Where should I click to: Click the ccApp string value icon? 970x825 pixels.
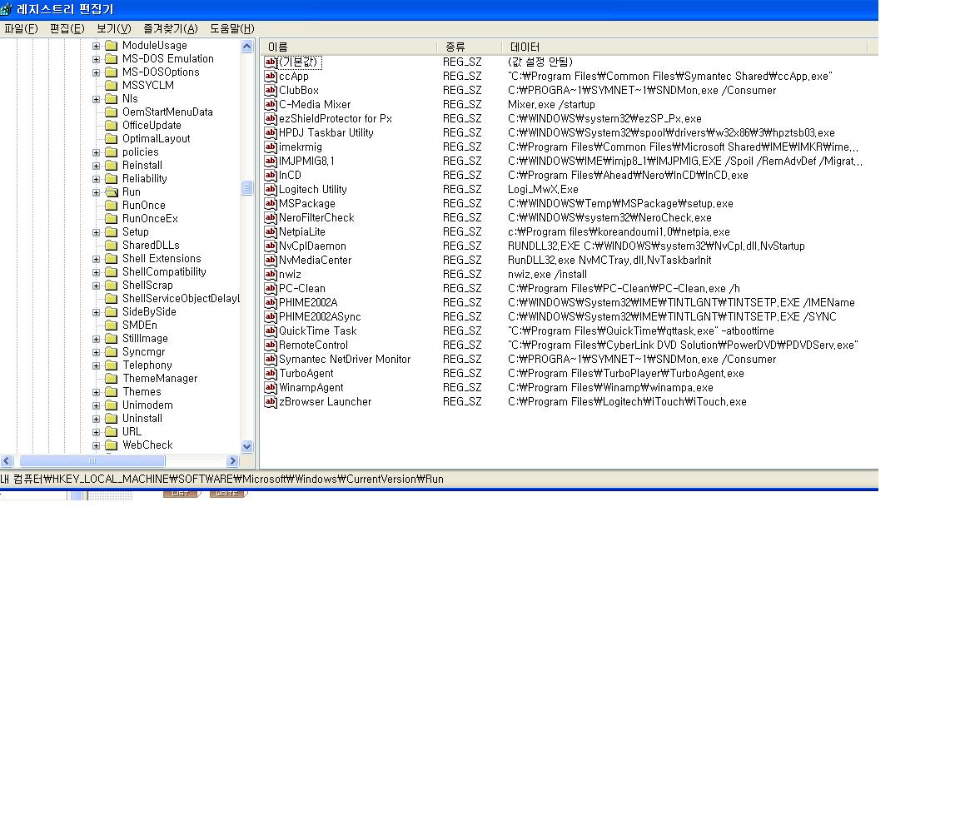coord(271,76)
